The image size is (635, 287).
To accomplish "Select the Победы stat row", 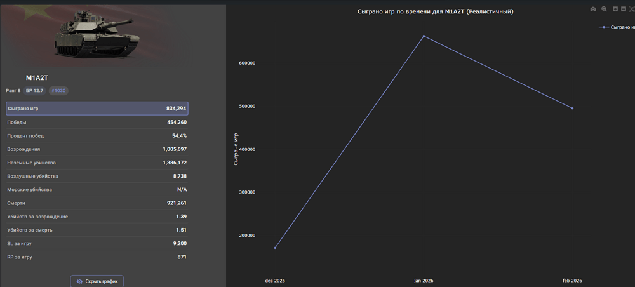I will (97, 122).
